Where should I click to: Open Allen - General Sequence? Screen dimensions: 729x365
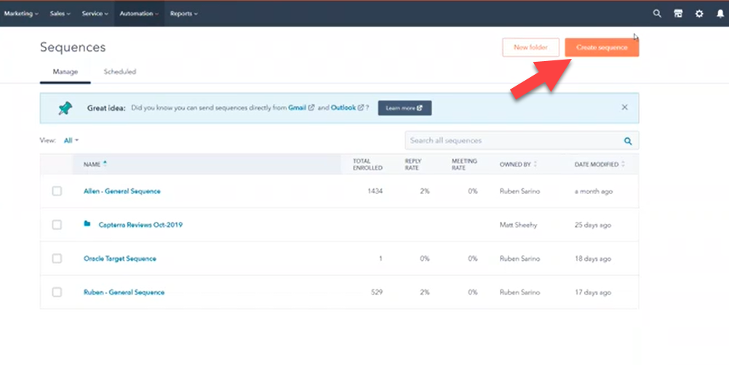tap(121, 190)
